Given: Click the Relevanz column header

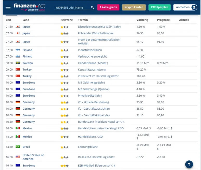Looking at the screenshot, I should click(x=67, y=20).
